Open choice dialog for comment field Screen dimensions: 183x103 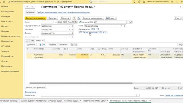[138, 95]
